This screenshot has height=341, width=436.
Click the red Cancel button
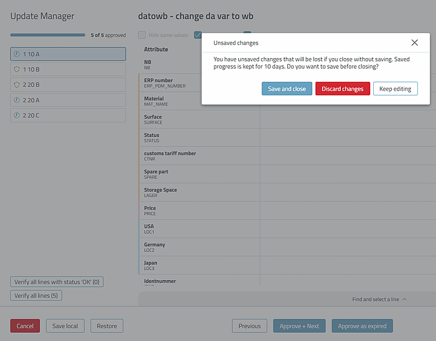click(25, 326)
